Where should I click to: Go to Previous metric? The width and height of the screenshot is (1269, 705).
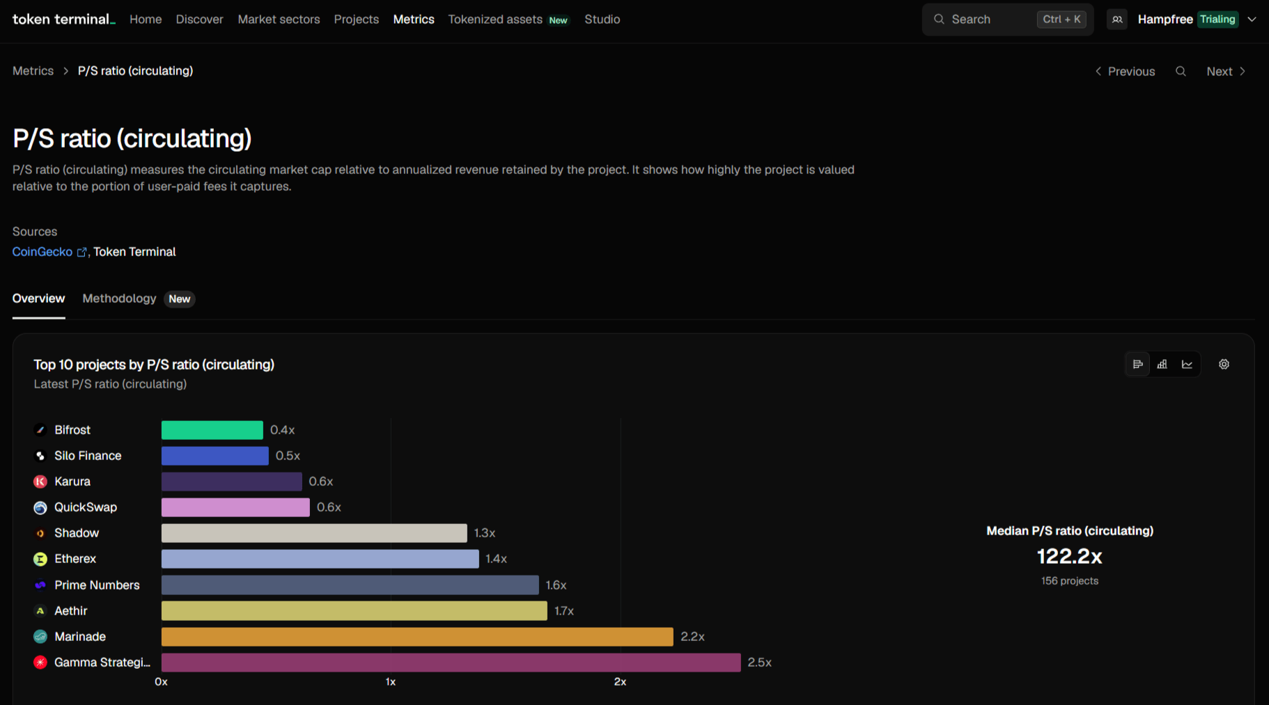pos(1125,71)
